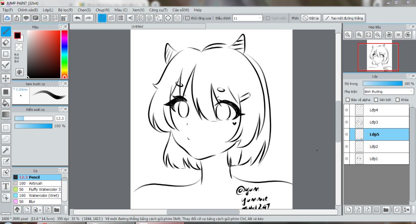Select the Move tool
Image resolution: width=416 pixels, height=224 pixels.
[x=6, y=78]
